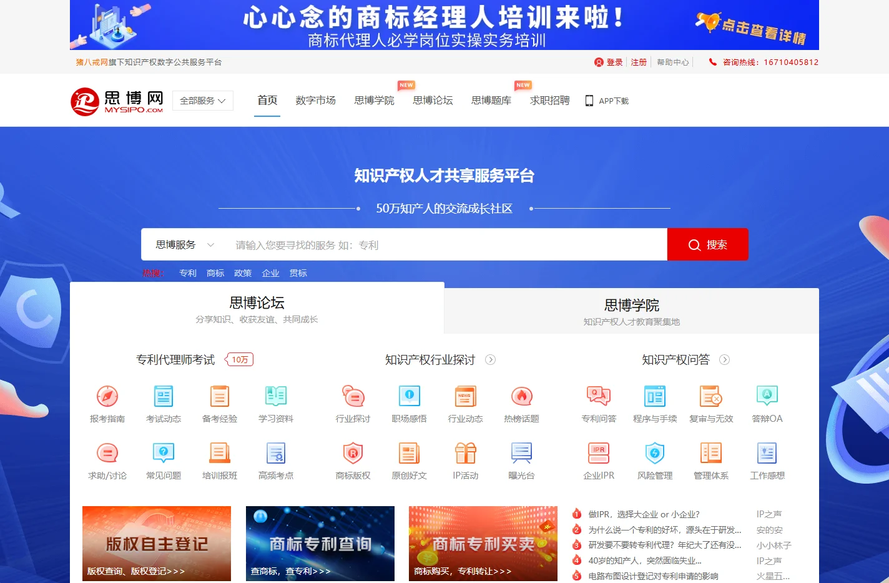Open the 热榜话题 flame icon
Screen dimensions: 889x583
tap(522, 396)
